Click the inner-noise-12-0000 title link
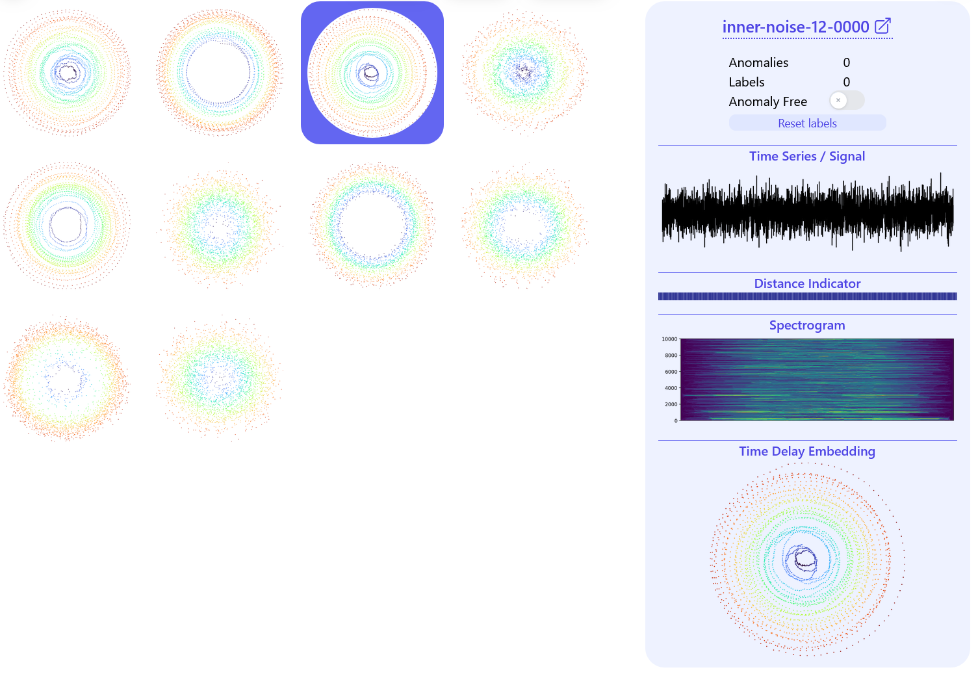 coord(795,27)
